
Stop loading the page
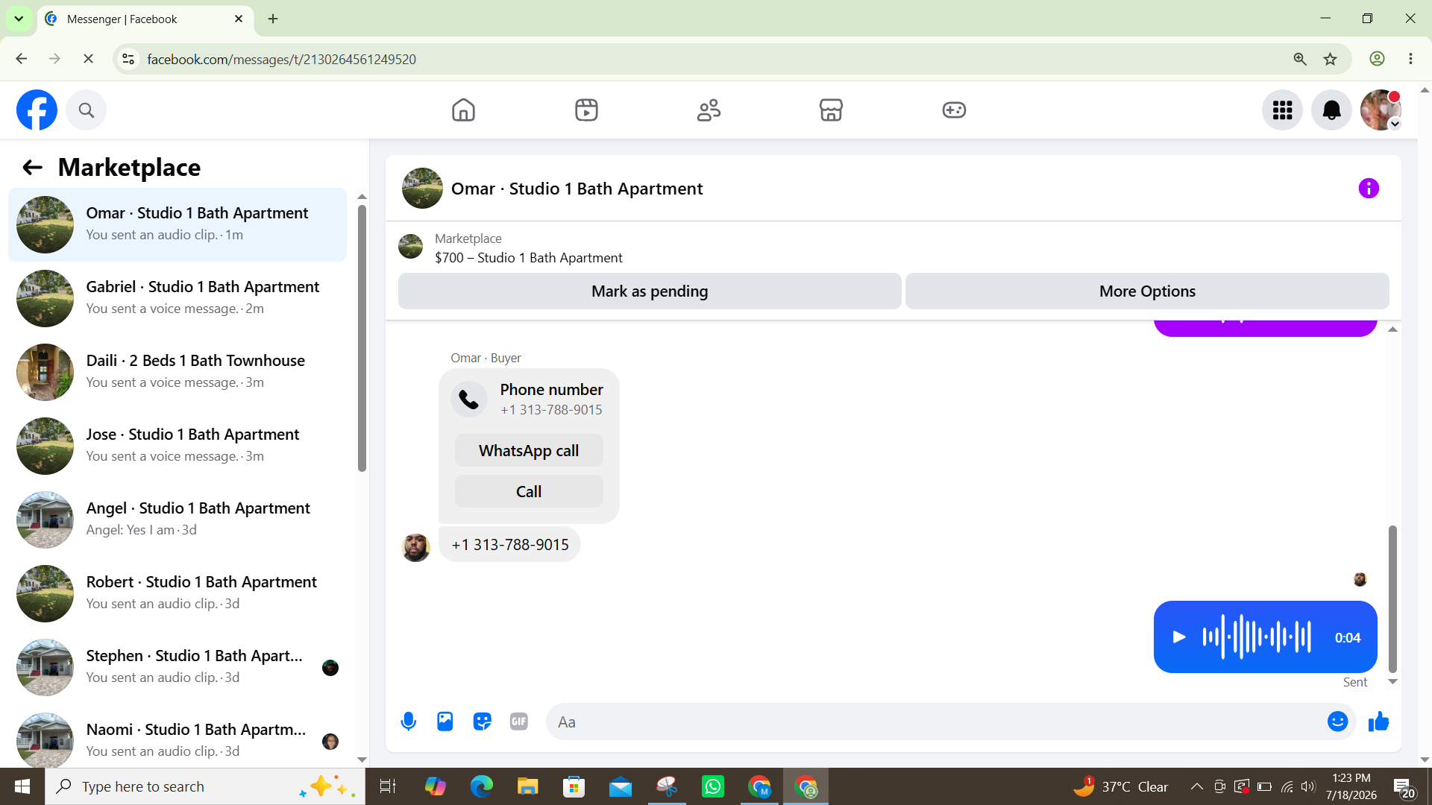88,59
